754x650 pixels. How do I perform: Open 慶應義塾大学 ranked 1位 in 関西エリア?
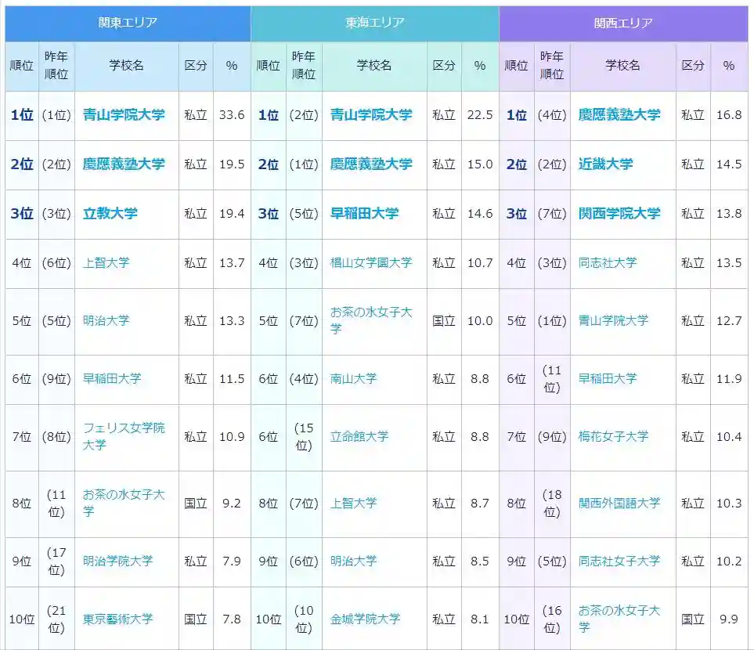tap(619, 115)
